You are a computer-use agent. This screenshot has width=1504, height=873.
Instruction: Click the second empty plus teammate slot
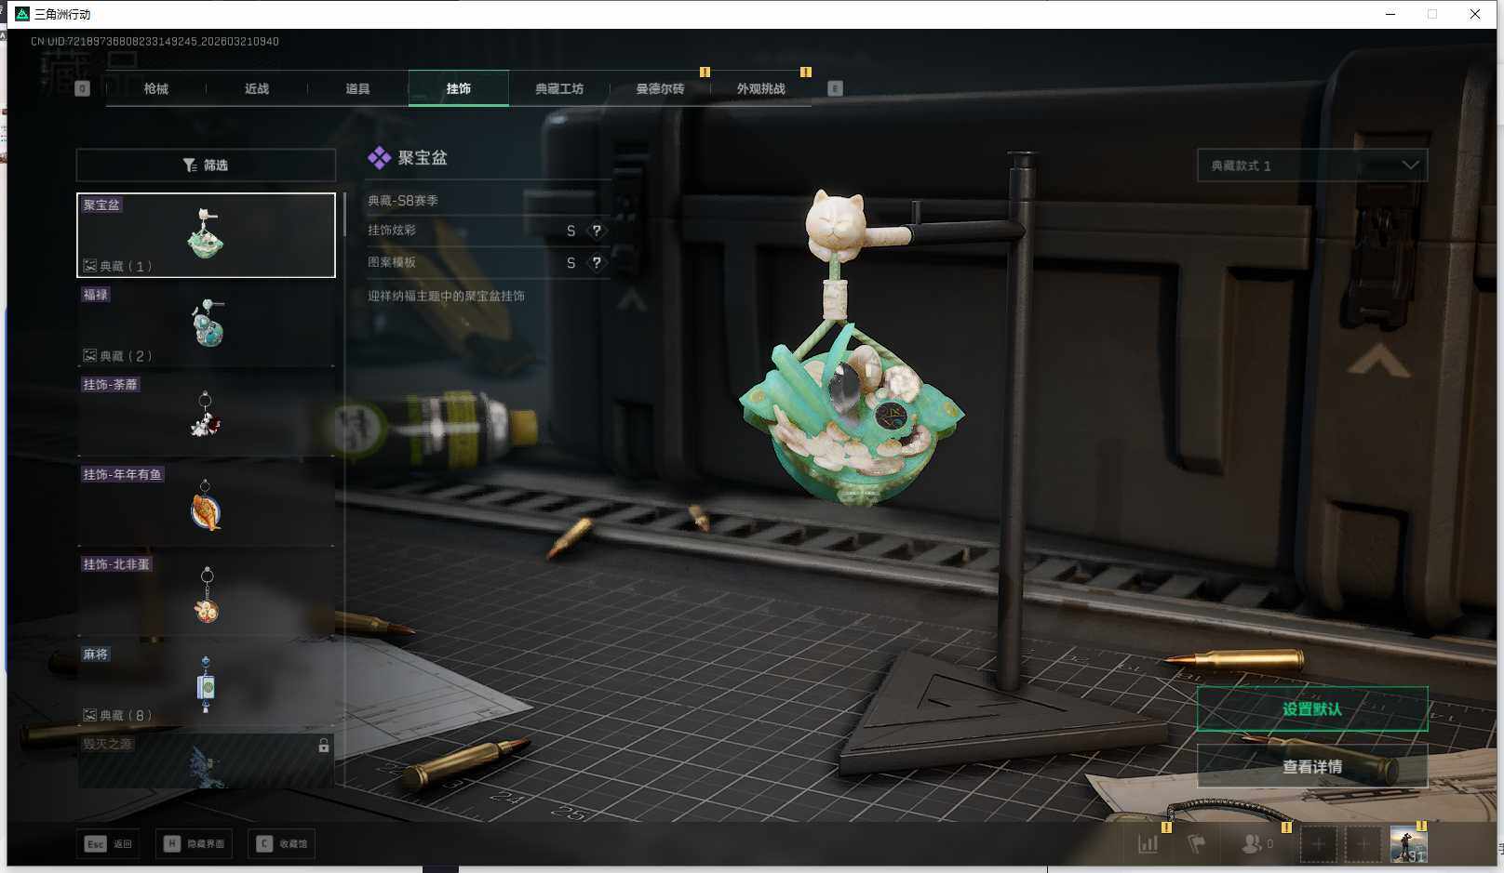pyautogui.click(x=1363, y=844)
